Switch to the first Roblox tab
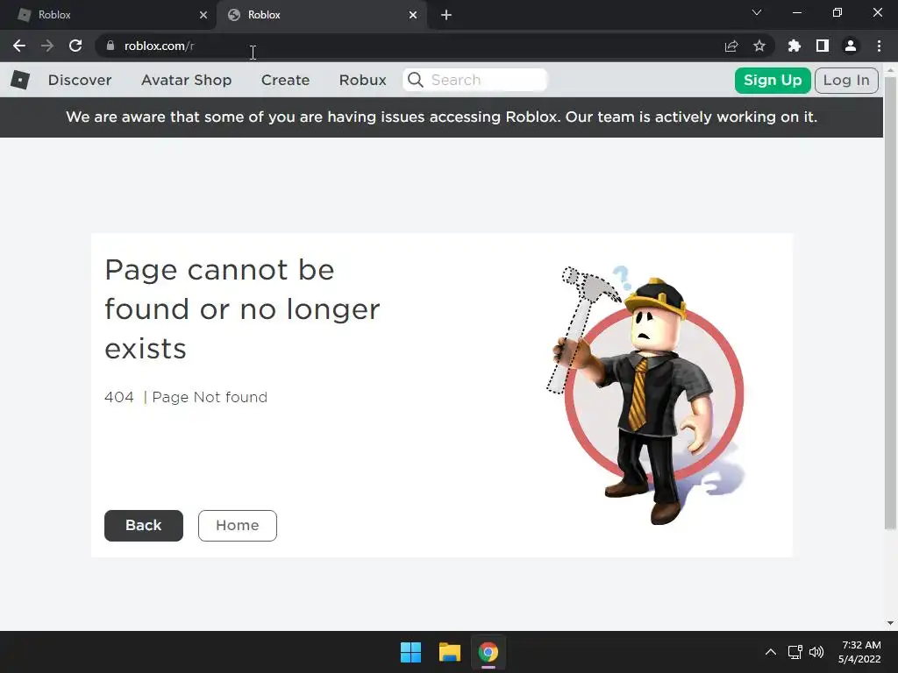Viewport: 898px width, 673px height. [109, 15]
